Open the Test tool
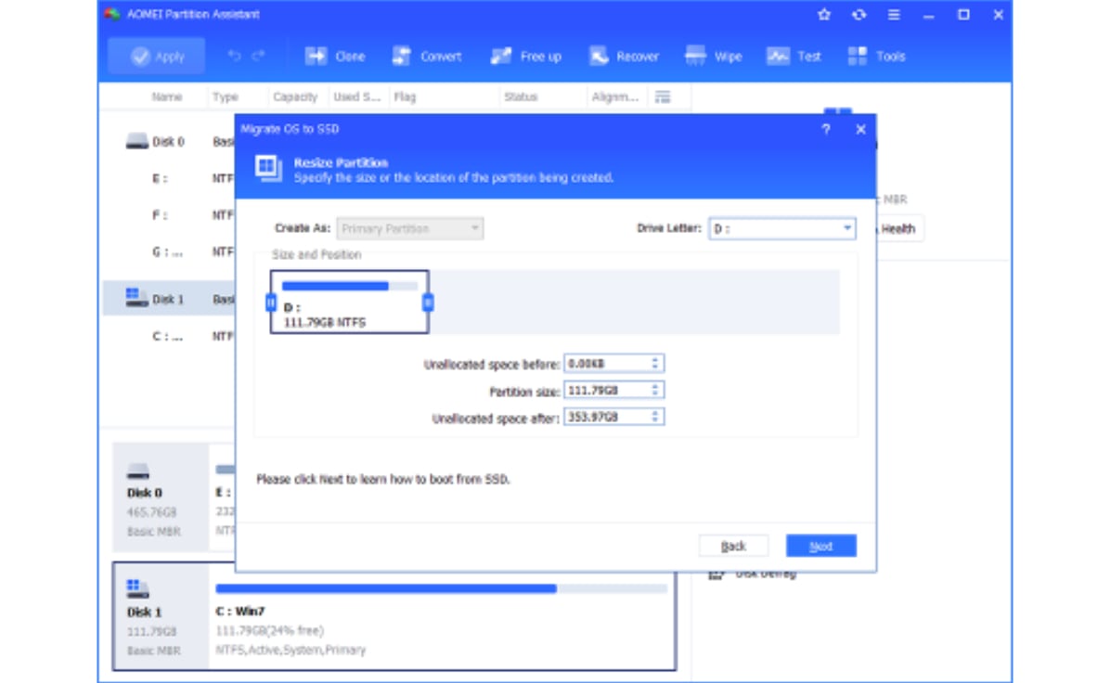The image size is (1110, 683). (794, 57)
